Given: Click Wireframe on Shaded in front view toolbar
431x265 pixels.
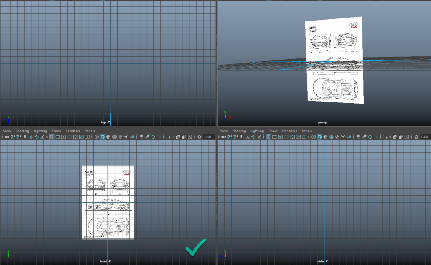Looking at the screenshot, I should coord(114,137).
